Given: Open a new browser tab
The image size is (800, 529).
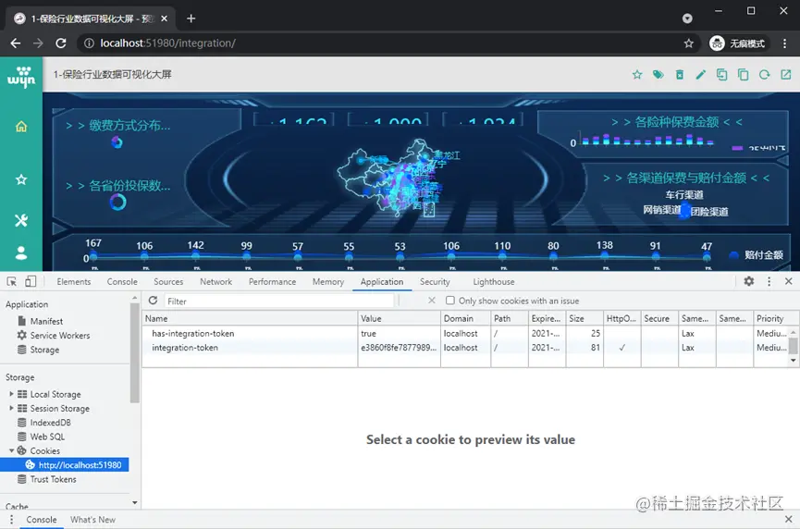Looking at the screenshot, I should pos(191,18).
